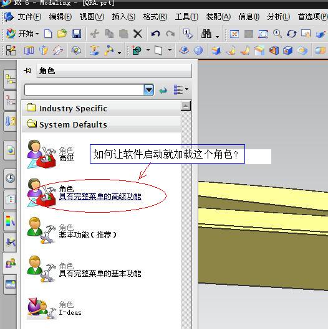The width and height of the screenshot is (328, 329).
Task: Collapse the System Defaults folder
Action: (102, 124)
